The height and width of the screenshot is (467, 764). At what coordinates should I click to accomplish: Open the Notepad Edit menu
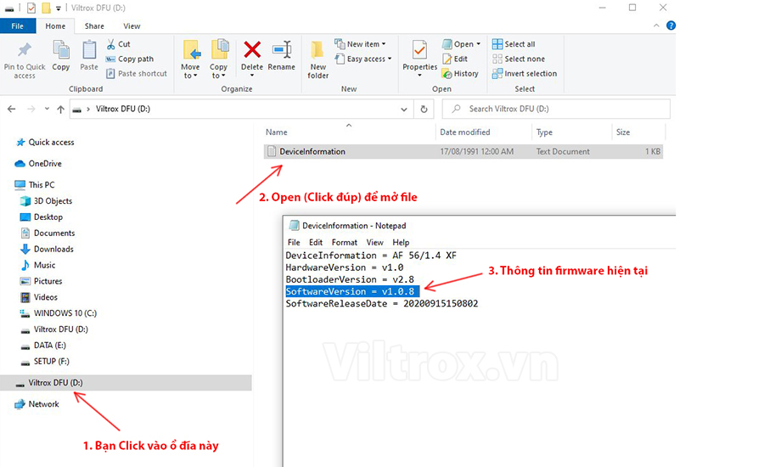click(x=316, y=242)
